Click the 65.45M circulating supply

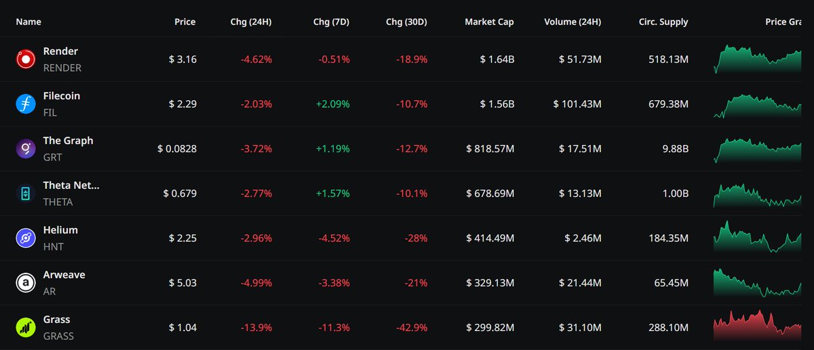tap(672, 283)
